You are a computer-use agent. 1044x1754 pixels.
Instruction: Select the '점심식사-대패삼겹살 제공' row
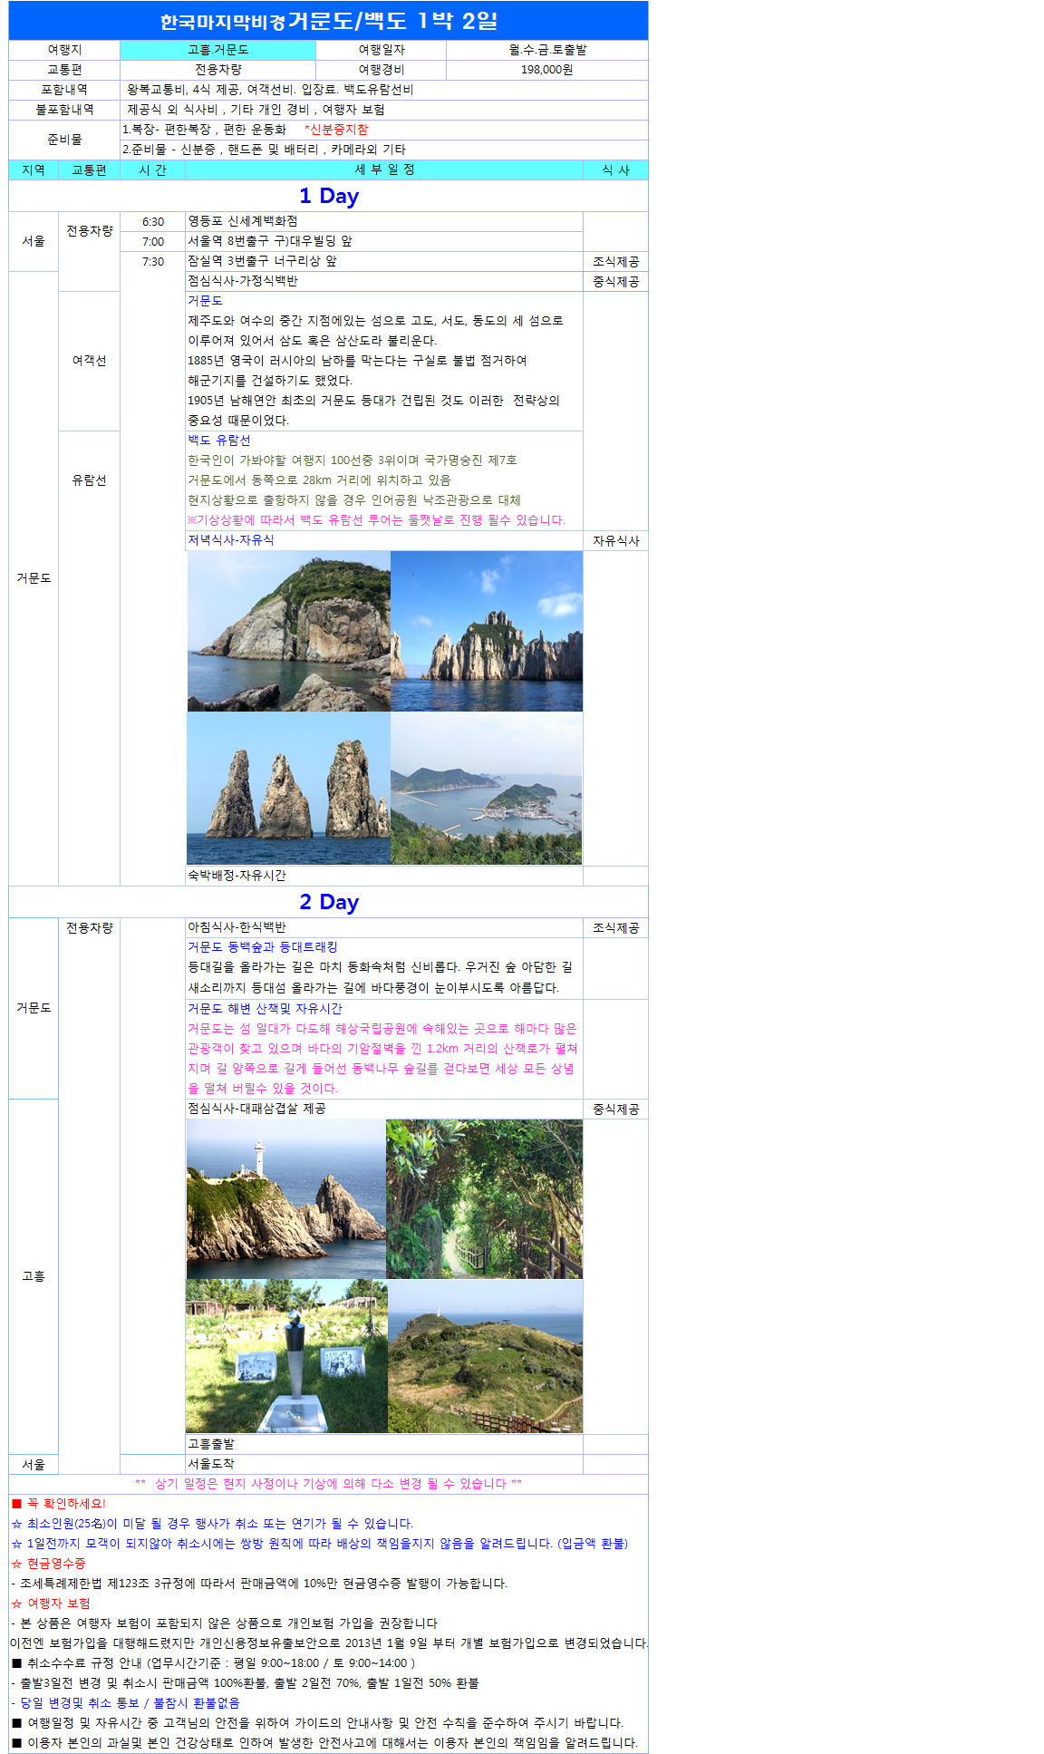(384, 1110)
